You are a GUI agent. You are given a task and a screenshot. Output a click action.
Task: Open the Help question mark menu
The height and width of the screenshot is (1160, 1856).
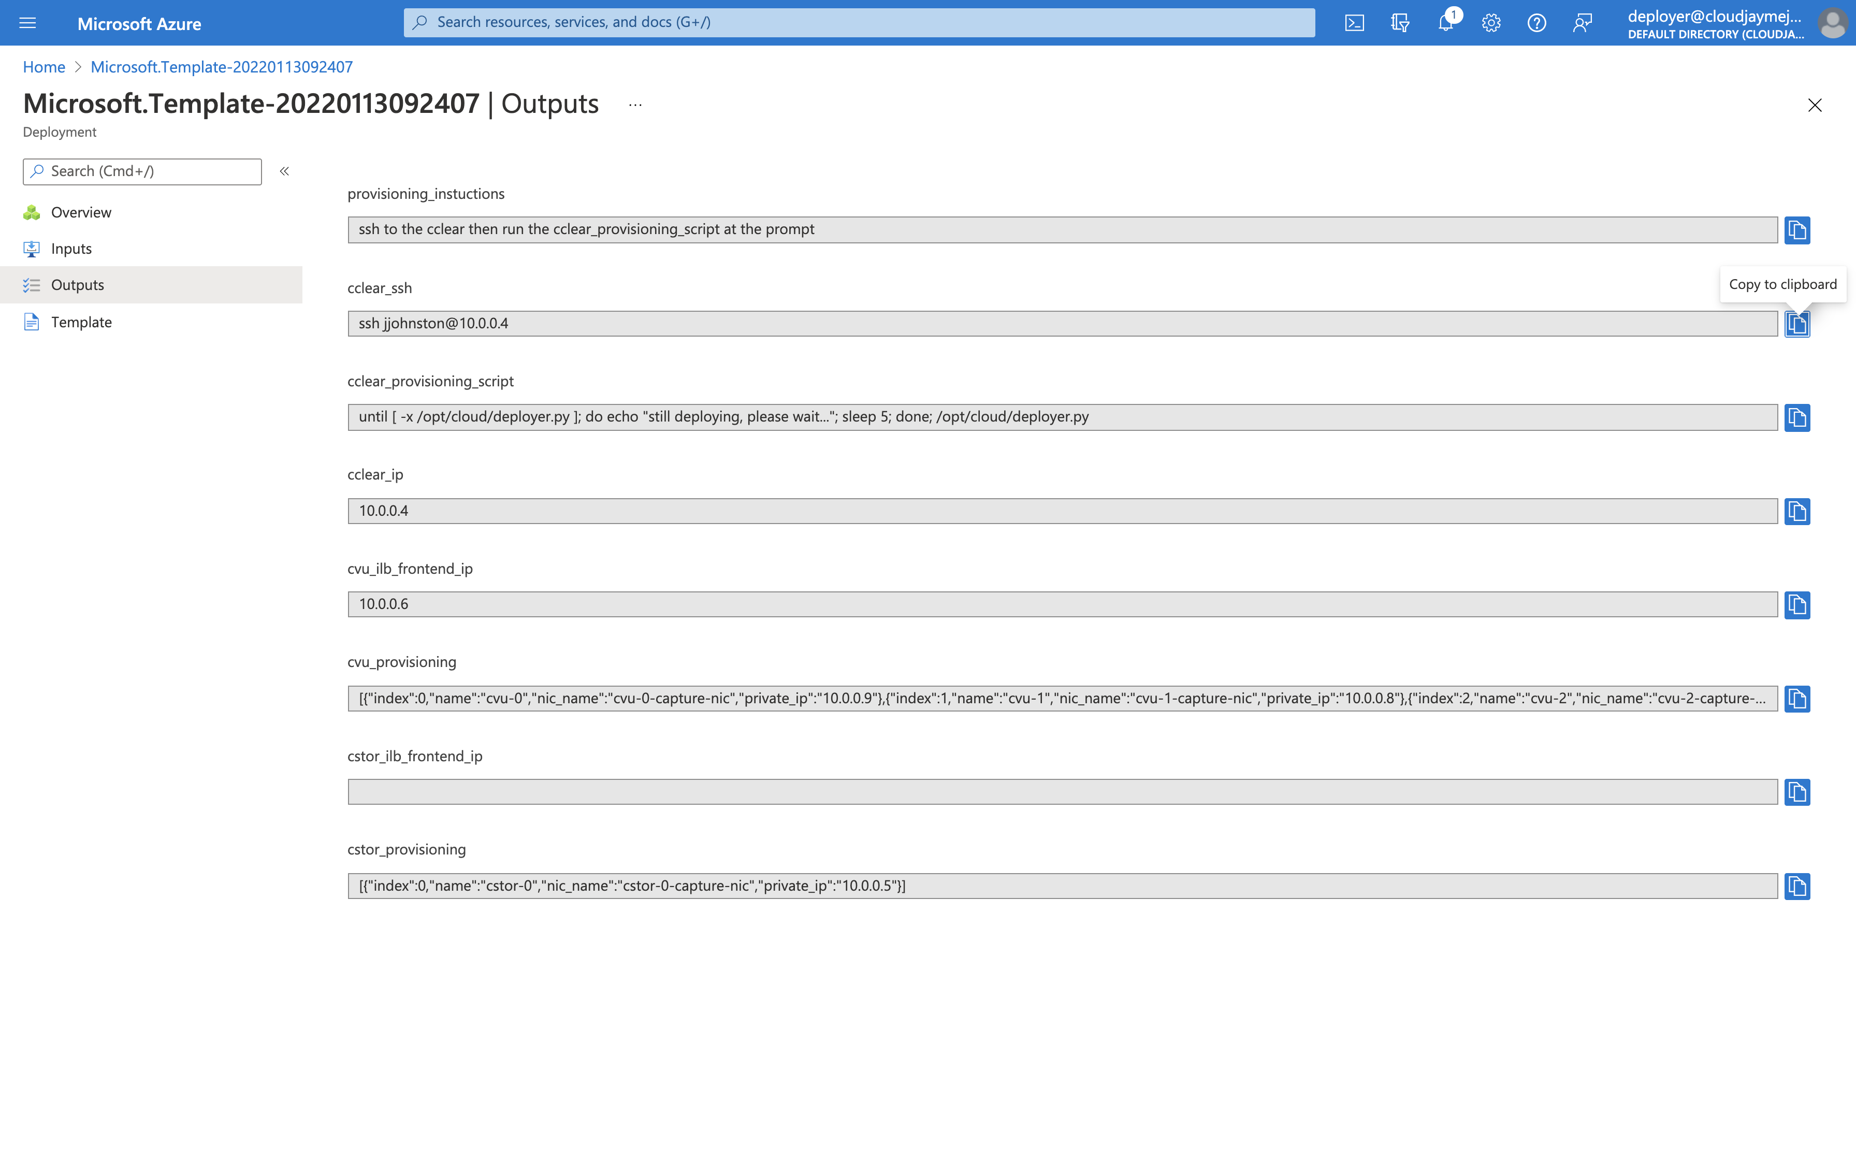point(1536,23)
